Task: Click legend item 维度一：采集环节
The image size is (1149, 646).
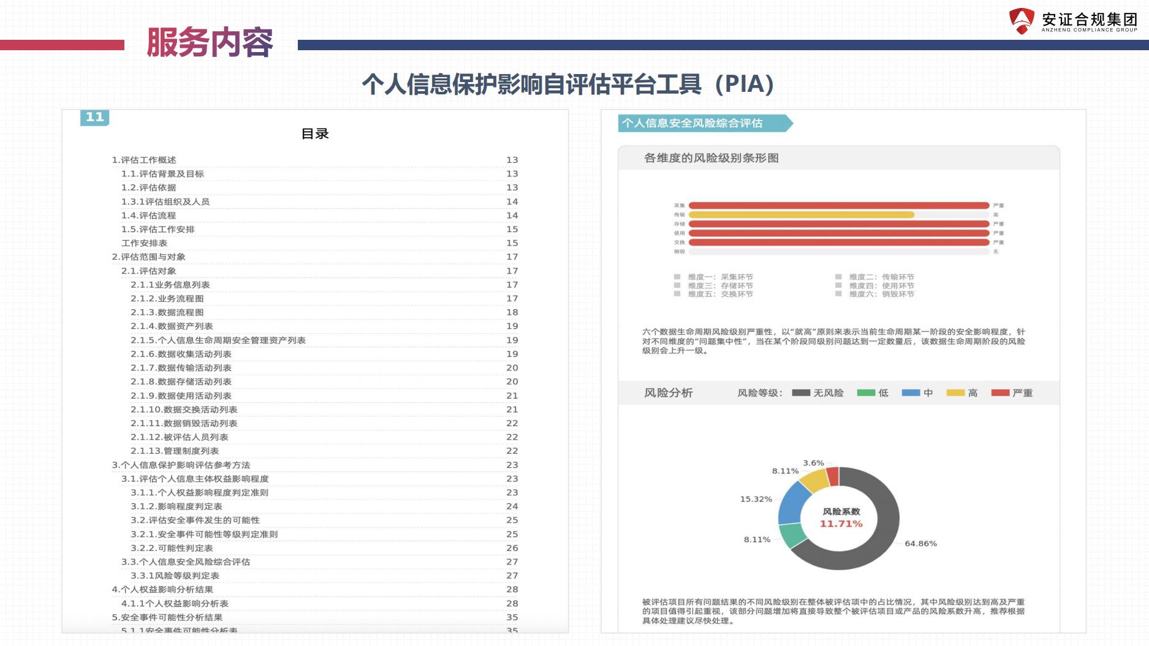Action: coord(713,277)
